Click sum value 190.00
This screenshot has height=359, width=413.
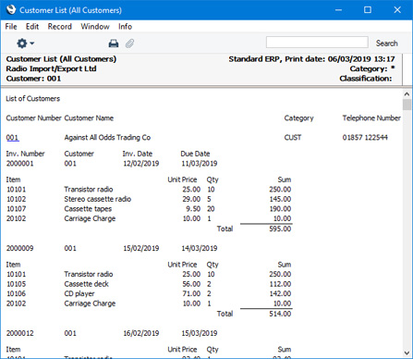[280, 209]
